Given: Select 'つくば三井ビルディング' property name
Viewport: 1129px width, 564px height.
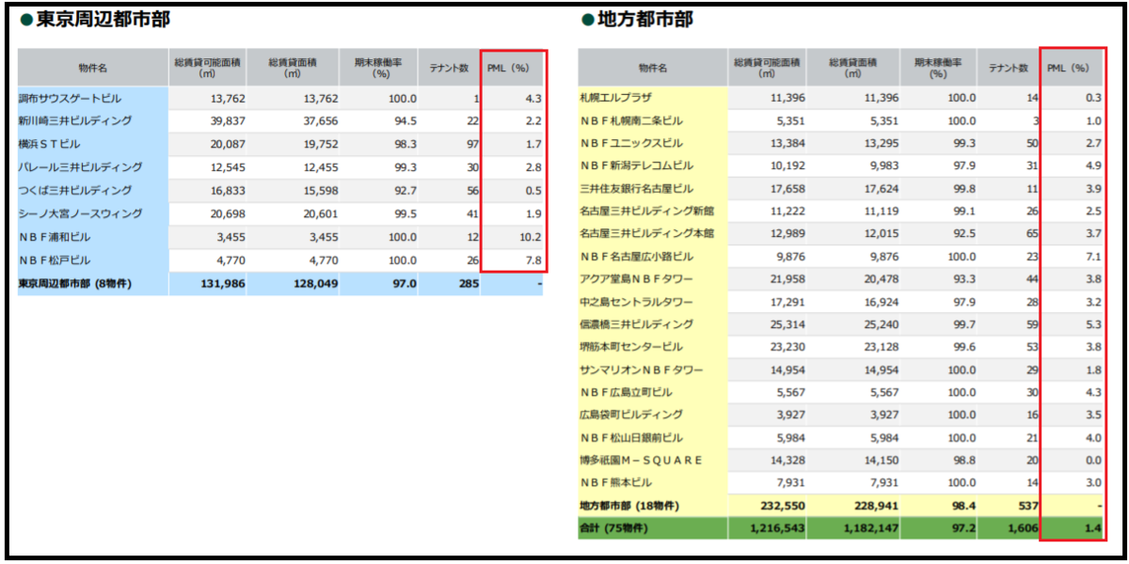Looking at the screenshot, I should pos(74,190).
